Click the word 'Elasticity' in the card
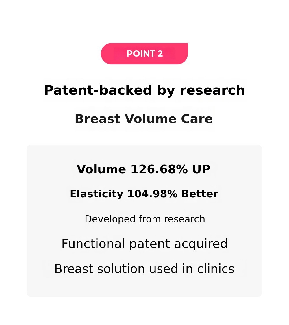 tap(96, 194)
